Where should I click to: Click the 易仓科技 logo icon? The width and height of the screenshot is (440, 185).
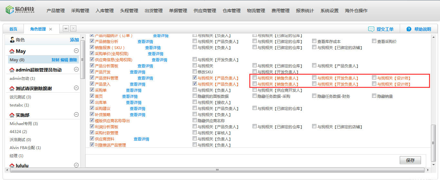coord(10,10)
